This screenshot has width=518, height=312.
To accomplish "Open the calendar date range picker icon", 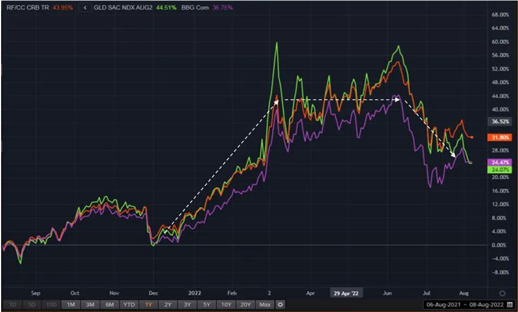I will [509, 304].
